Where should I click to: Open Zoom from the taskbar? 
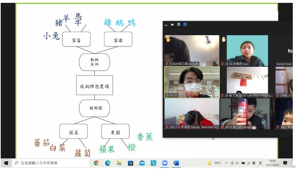[165, 163]
